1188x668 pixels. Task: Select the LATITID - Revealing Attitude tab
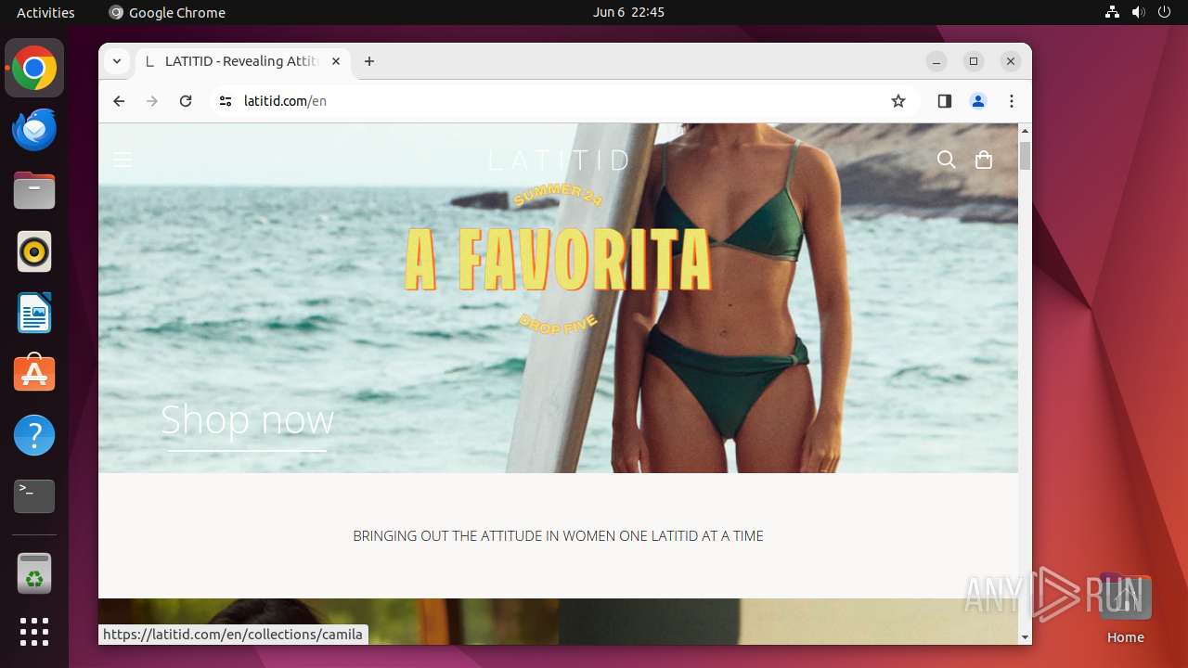(241, 61)
